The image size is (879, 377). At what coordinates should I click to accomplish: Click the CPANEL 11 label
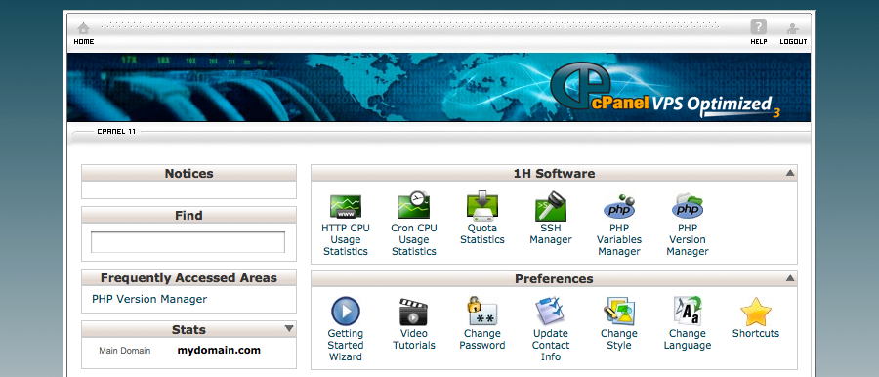116,131
